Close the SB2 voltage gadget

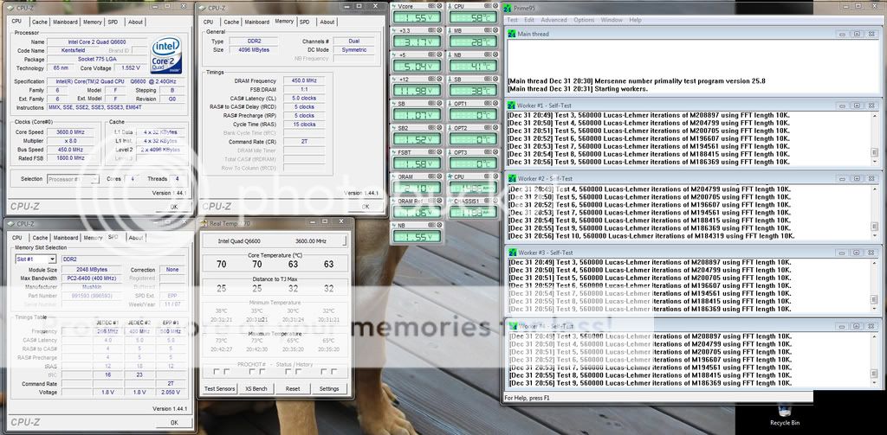pyautogui.click(x=439, y=128)
